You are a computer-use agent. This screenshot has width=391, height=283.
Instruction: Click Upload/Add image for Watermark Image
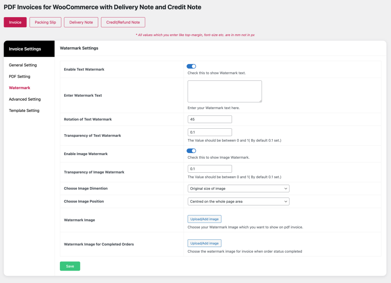(204, 219)
